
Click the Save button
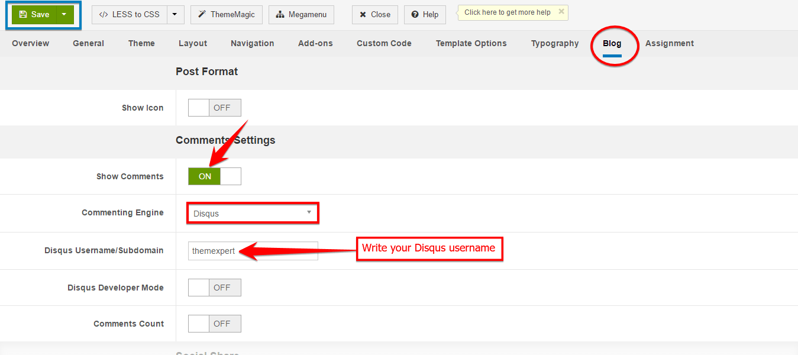[x=34, y=15]
